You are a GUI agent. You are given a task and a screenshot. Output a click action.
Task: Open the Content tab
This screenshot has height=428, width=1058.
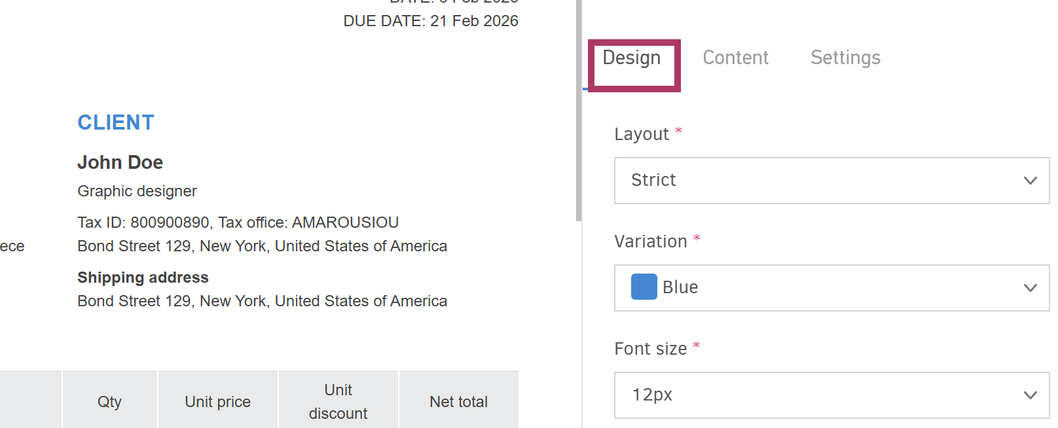coord(735,58)
